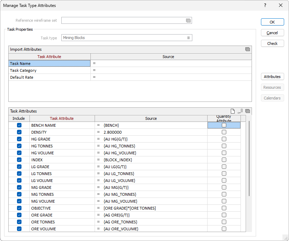Click the {AG ORE(G/T)} source cell
The image size is (289, 241).
(151, 215)
